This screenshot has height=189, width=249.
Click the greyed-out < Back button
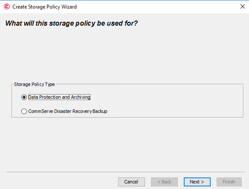pyautogui.click(x=164, y=182)
